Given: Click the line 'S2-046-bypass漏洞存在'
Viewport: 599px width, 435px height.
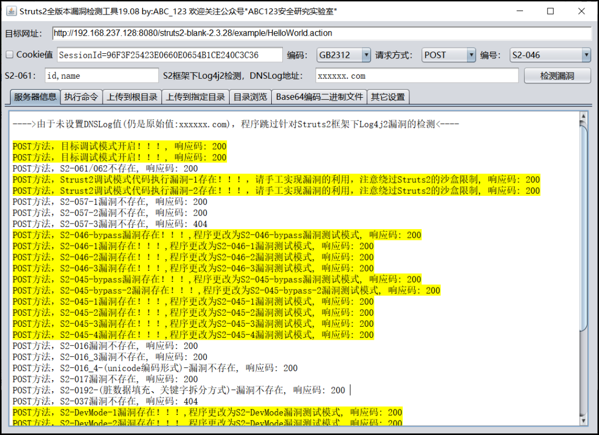Looking at the screenshot, I should pyautogui.click(x=217, y=235).
